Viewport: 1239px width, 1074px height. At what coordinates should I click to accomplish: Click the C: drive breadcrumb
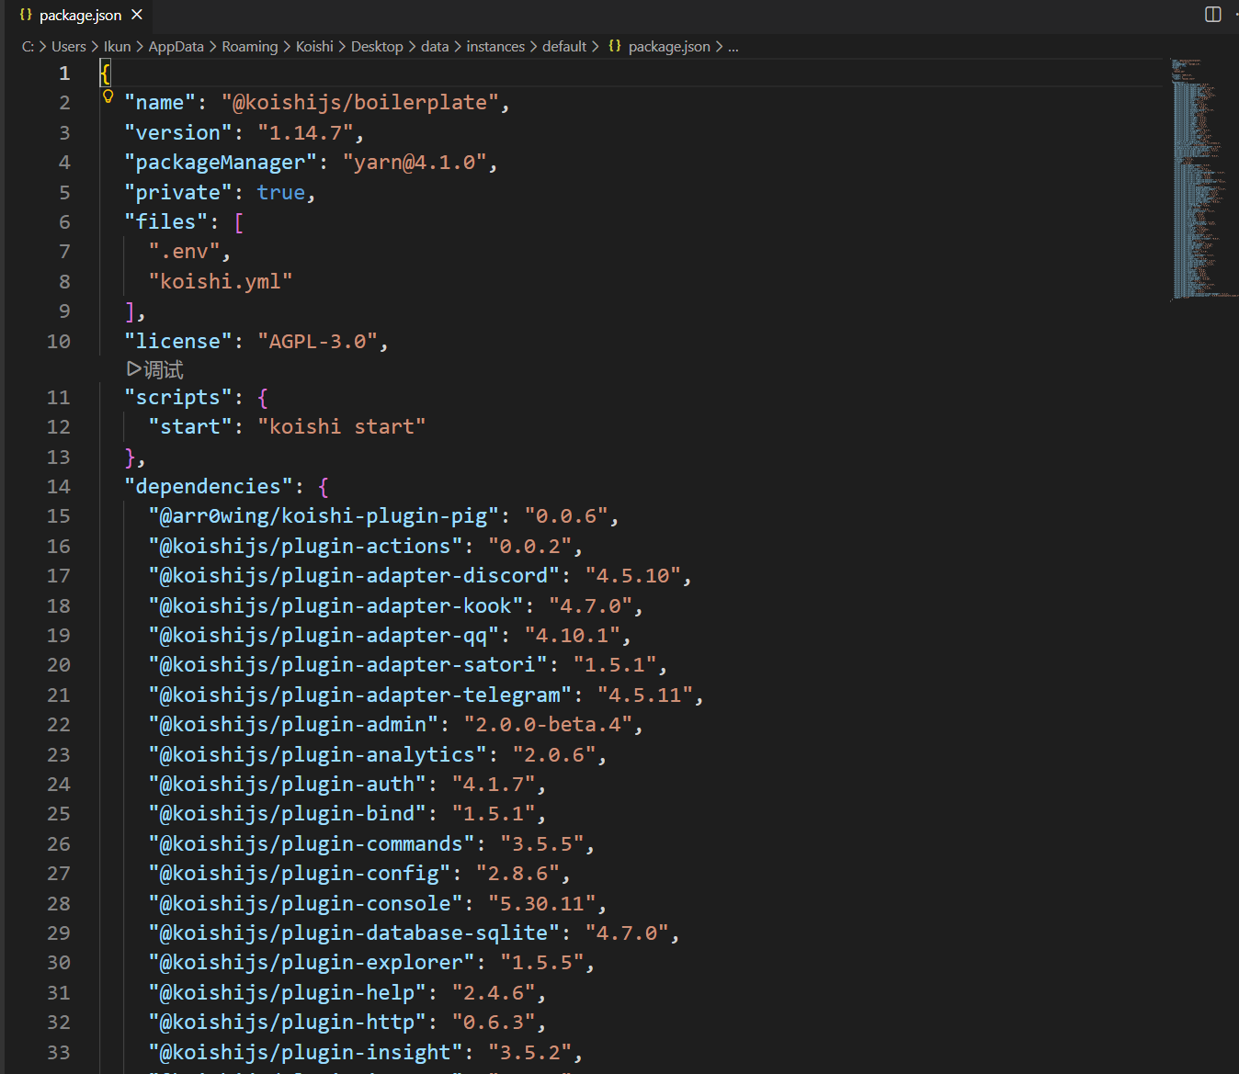tap(28, 46)
